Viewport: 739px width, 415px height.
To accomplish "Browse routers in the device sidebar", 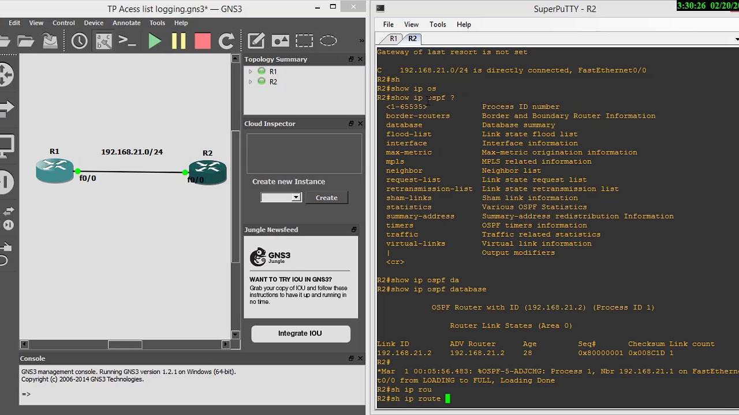I will pos(5,75).
